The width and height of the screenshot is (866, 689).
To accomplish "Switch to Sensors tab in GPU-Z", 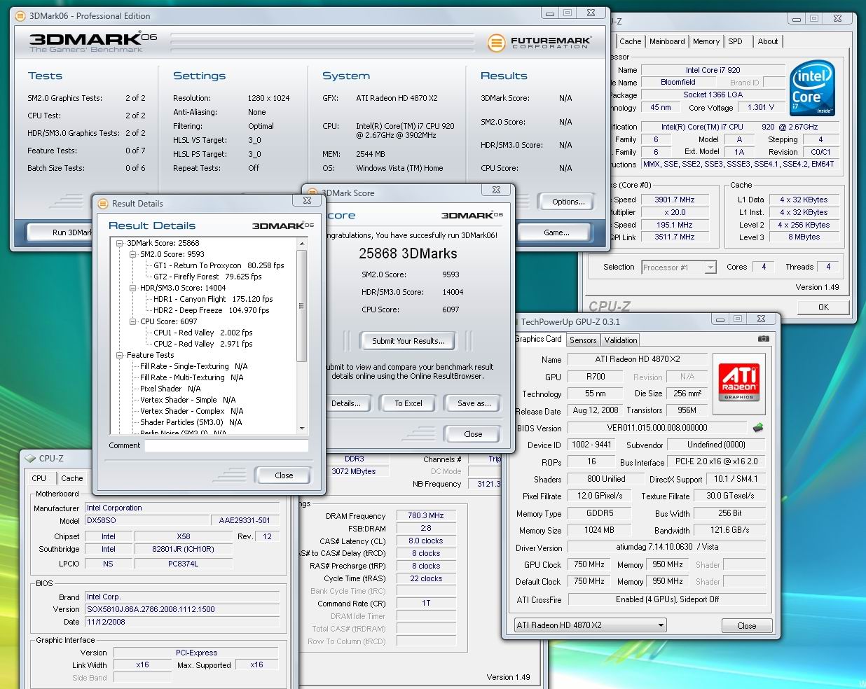I will tap(583, 340).
